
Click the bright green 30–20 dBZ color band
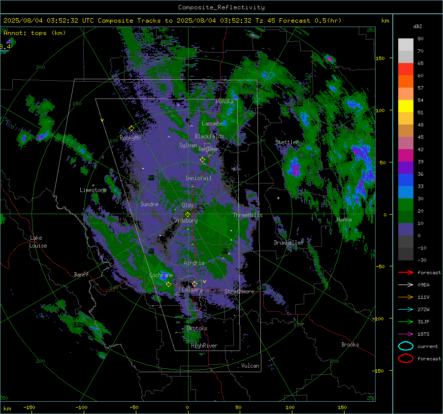[x=406, y=205]
